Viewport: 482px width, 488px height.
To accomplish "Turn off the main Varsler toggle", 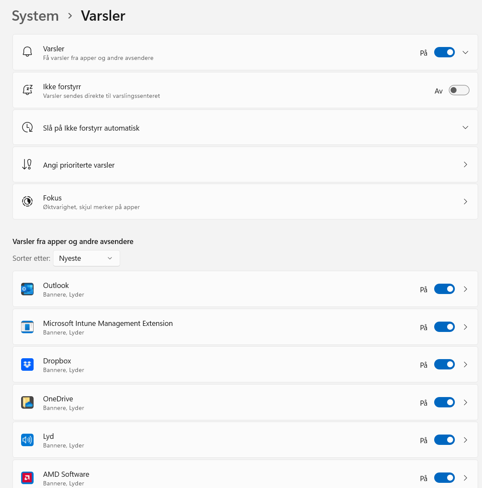I will click(444, 52).
